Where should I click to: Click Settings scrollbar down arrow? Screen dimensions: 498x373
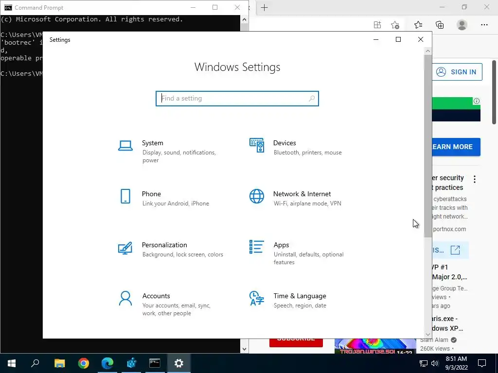tap(428, 334)
